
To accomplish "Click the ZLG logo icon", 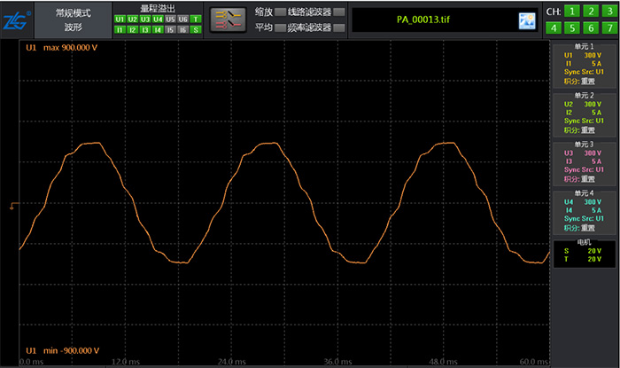I will point(17,20).
